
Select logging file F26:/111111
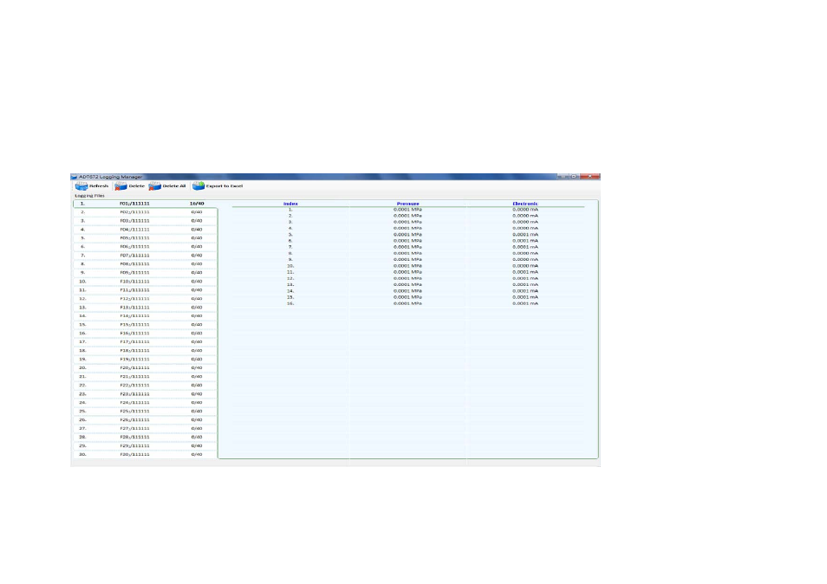tap(145, 419)
